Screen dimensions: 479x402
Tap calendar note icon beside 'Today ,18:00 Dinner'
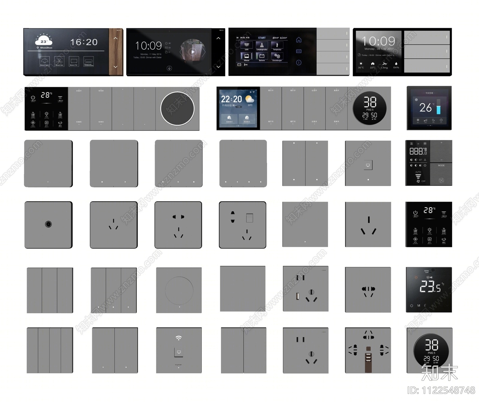359,55
